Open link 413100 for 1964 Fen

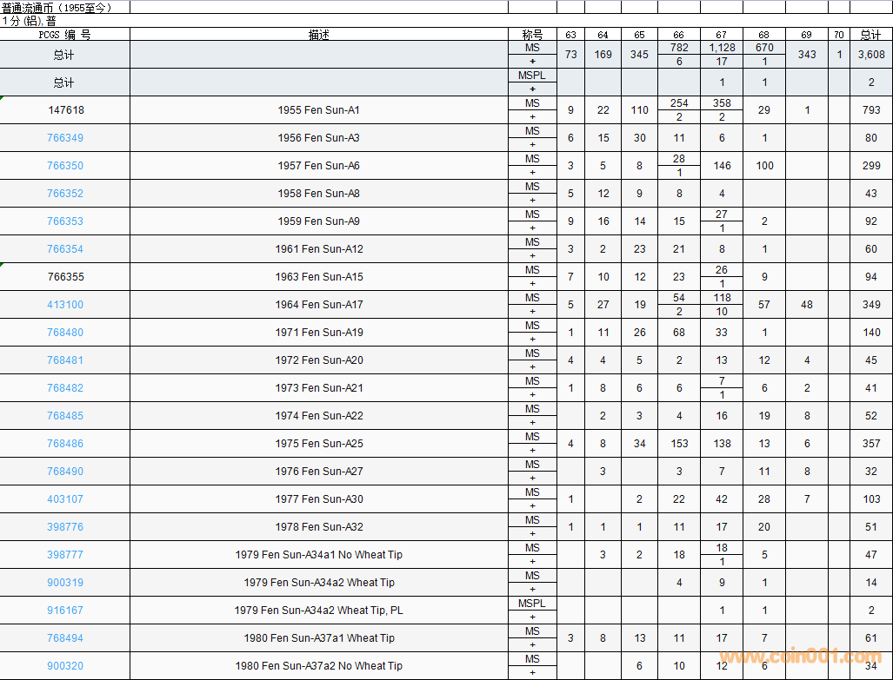tap(65, 305)
